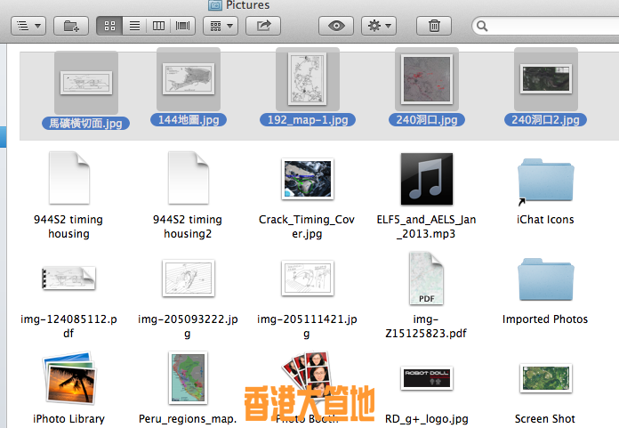Switch to Cover Flow view
The width and height of the screenshot is (619, 428).
[x=183, y=26]
